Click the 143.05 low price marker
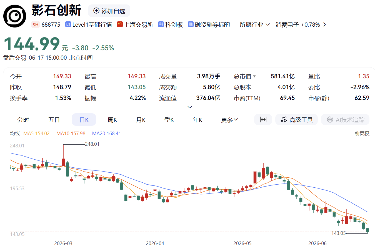The image size is (375, 249). [x=339, y=233]
